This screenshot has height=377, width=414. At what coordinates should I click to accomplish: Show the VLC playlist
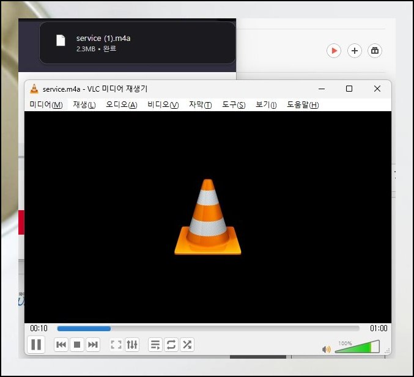[x=155, y=345]
